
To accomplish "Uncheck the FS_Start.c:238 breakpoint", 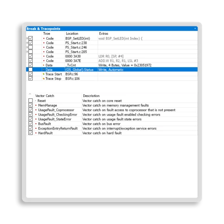I will 30,43.
